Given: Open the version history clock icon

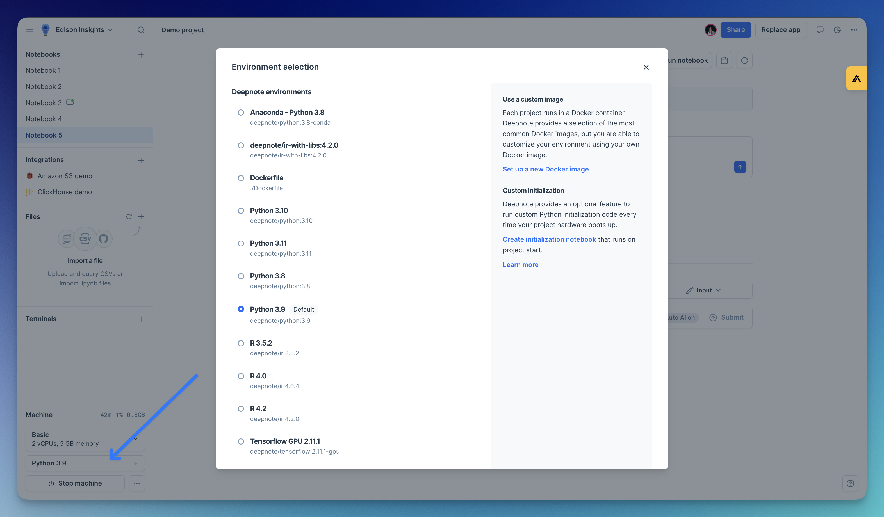Looking at the screenshot, I should point(837,30).
